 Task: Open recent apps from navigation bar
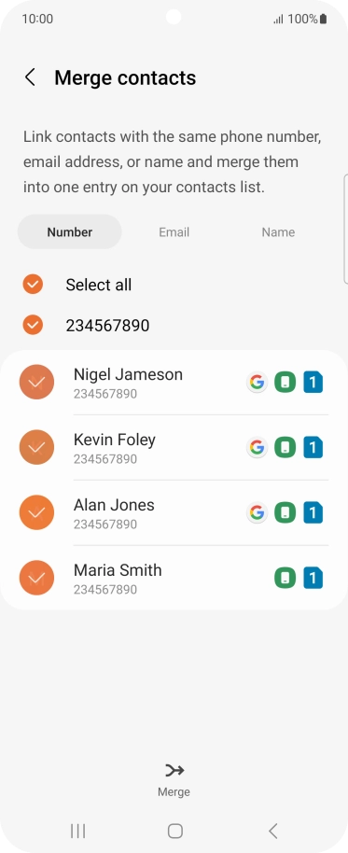(x=77, y=831)
